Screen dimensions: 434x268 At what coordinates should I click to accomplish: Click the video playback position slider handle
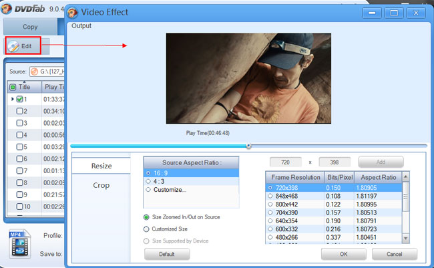pos(248,145)
